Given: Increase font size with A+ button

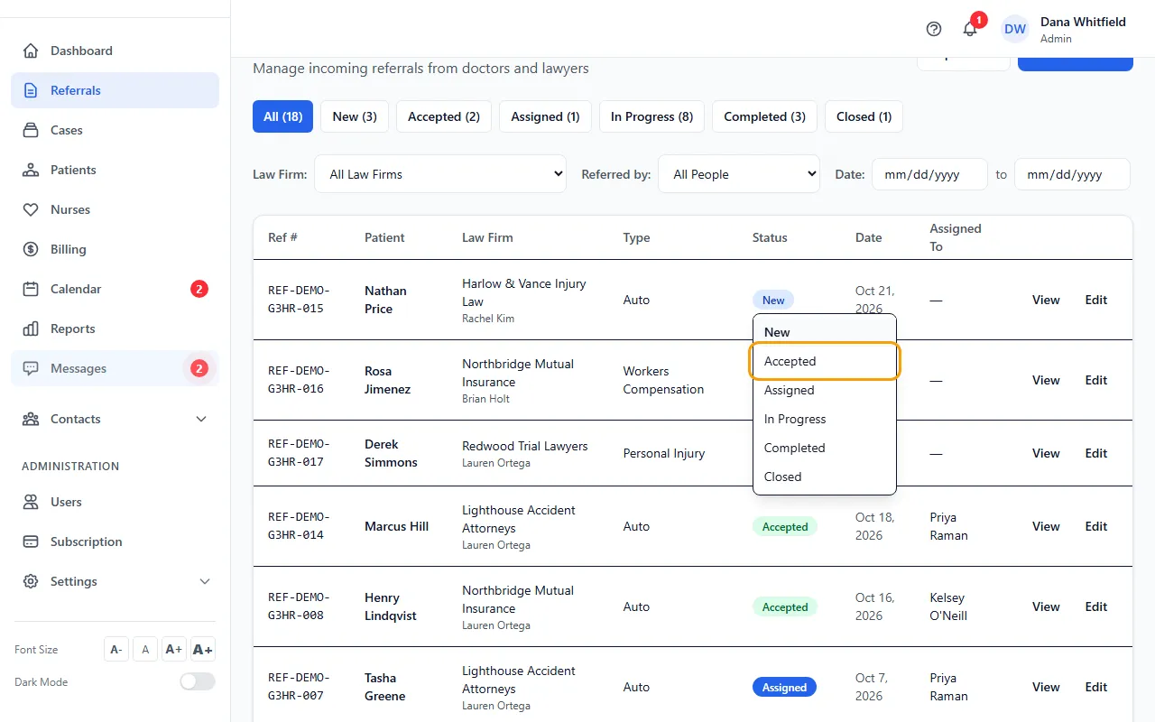Looking at the screenshot, I should coord(174,649).
